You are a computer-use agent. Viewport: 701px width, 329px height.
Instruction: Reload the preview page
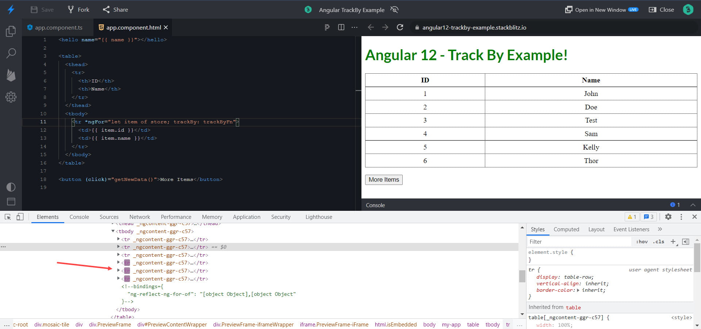(400, 27)
